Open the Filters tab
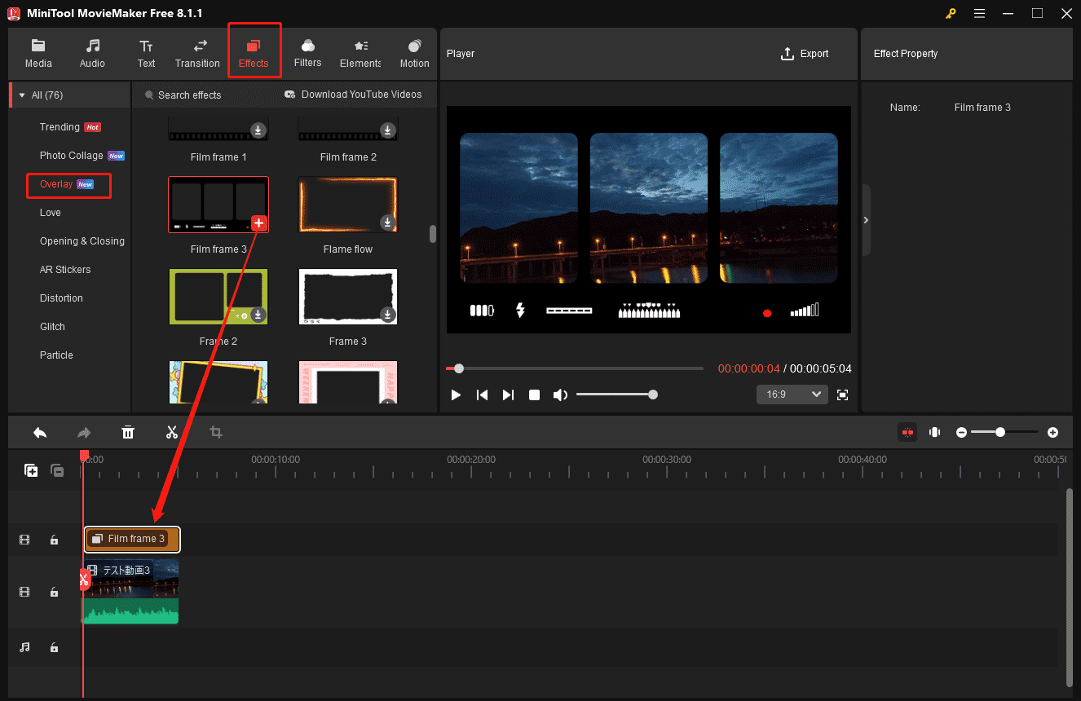1081x701 pixels. click(x=307, y=54)
